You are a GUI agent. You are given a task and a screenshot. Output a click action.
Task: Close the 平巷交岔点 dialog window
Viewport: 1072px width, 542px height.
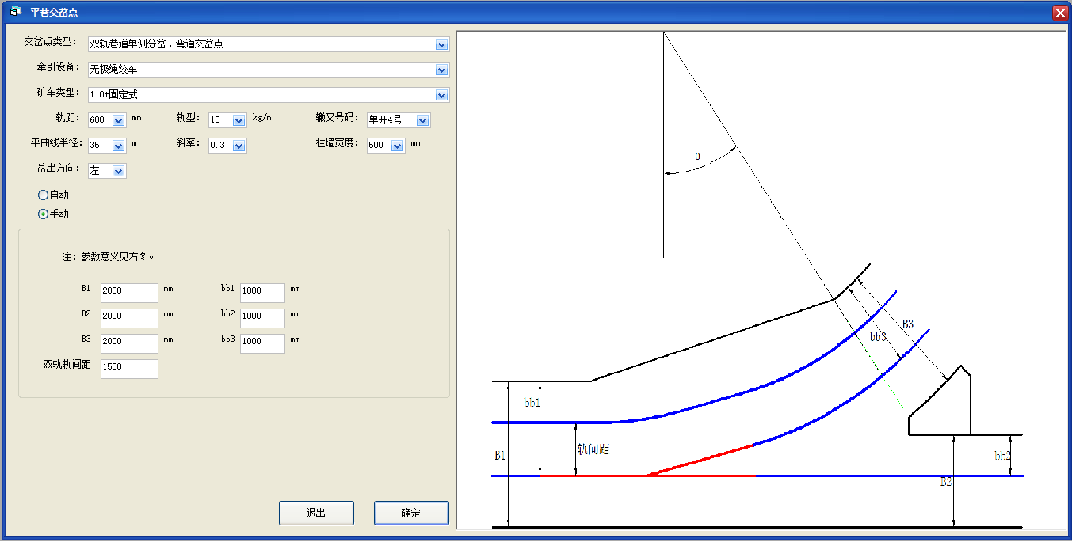pos(1059,13)
